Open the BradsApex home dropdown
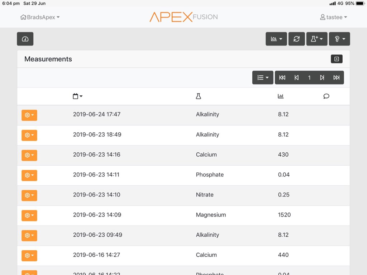The image size is (367, 275). [x=40, y=17]
